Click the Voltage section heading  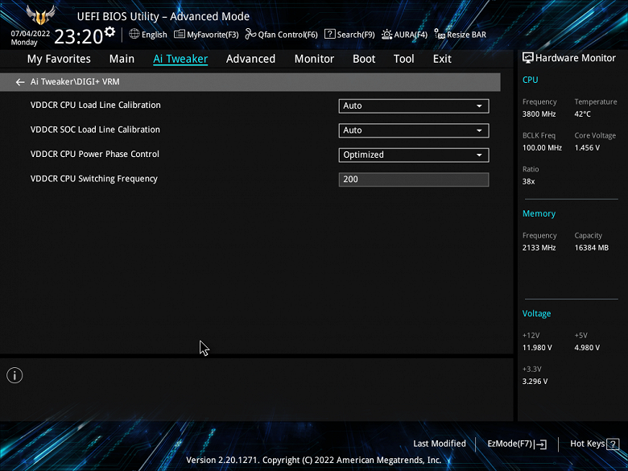click(537, 314)
